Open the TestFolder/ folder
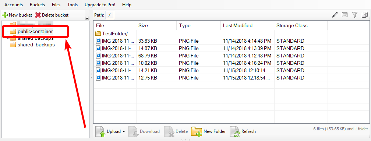Screen dimensions: 371x141 click(112, 34)
